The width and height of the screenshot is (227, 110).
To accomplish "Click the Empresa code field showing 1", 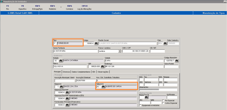I will [57, 87].
